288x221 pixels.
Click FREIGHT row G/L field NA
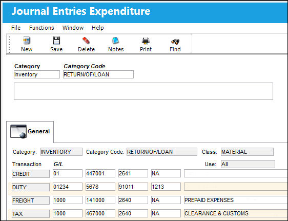166,200
